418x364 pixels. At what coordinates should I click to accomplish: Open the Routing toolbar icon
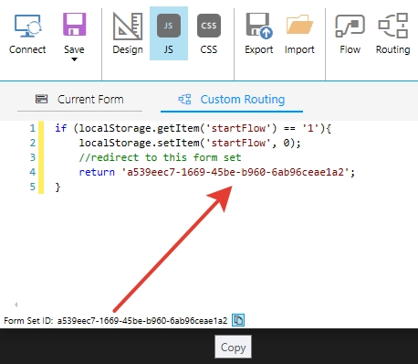pyautogui.click(x=393, y=26)
